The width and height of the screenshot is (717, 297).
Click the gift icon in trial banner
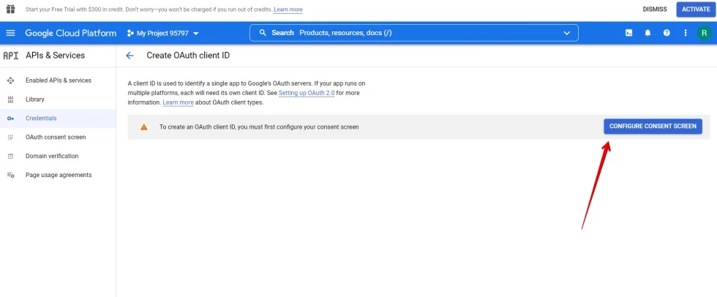click(10, 9)
